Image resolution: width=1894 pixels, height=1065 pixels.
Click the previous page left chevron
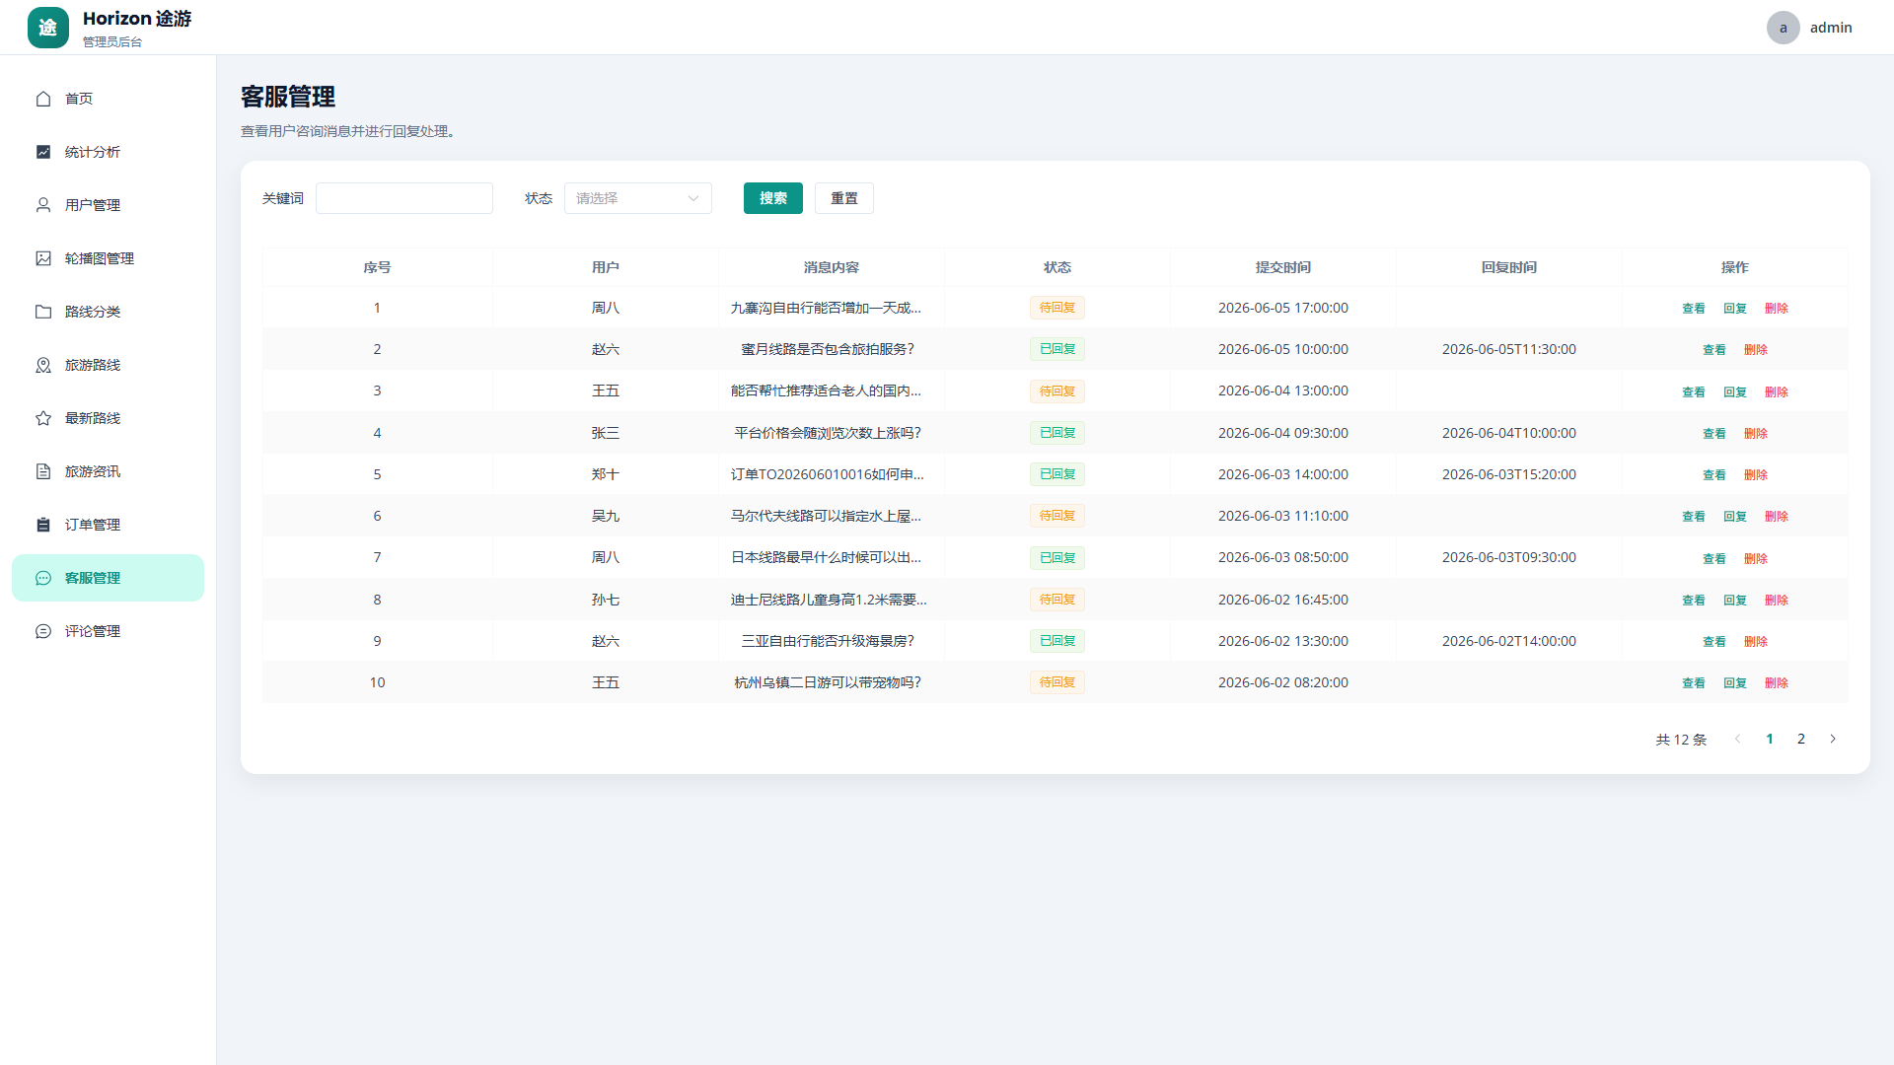[1738, 739]
